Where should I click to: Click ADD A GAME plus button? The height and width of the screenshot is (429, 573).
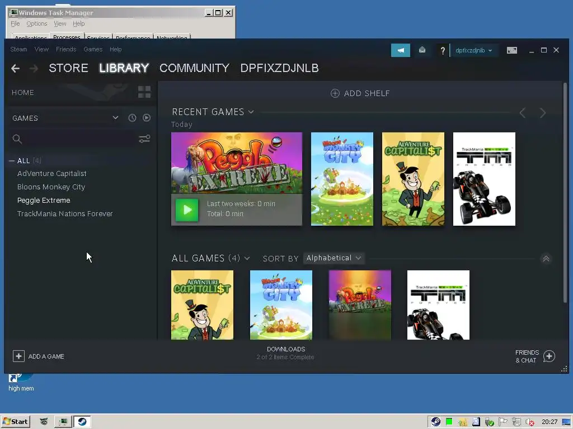(18, 356)
